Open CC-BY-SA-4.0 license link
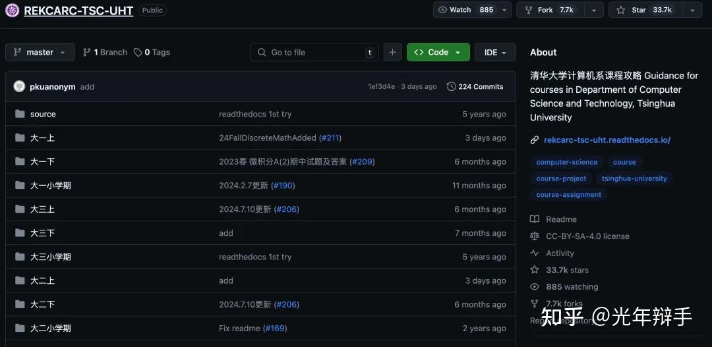712x347 pixels. [587, 236]
